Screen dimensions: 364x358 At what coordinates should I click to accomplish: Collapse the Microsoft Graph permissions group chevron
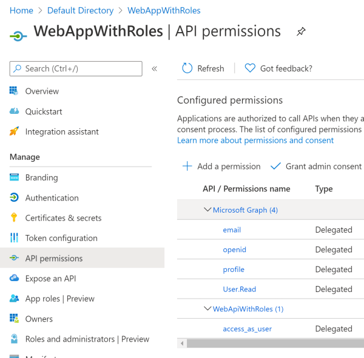click(207, 210)
